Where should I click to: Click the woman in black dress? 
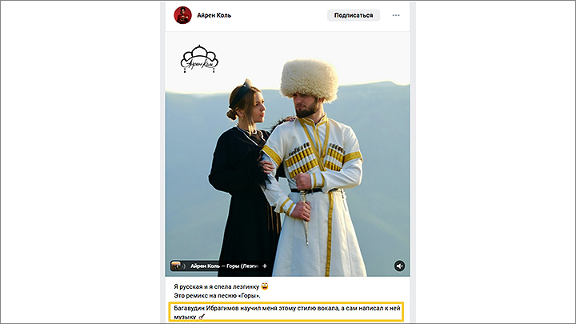(x=244, y=176)
